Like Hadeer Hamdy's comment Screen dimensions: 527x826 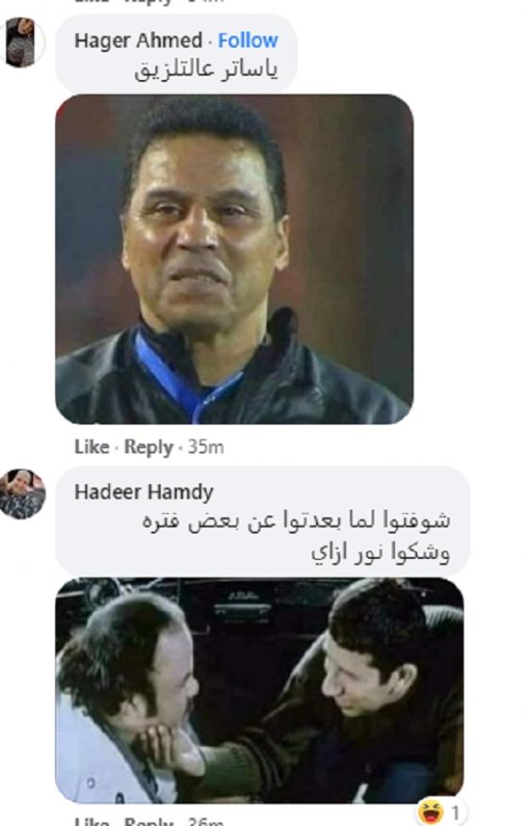[92, 822]
